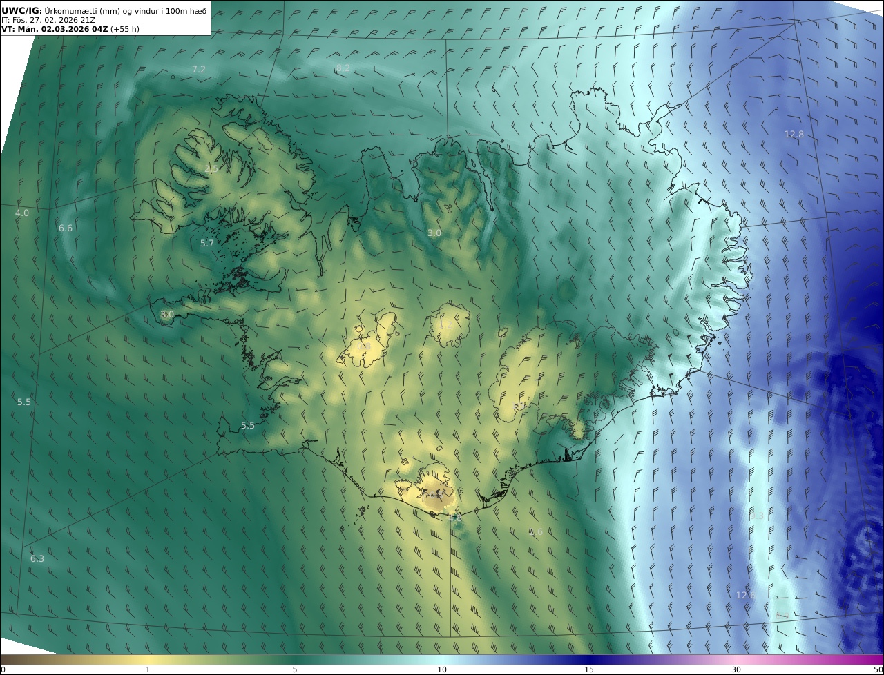This screenshot has height=675, width=884.
Task: Click the colorbar tick label 50
Action: pyautogui.click(x=878, y=670)
